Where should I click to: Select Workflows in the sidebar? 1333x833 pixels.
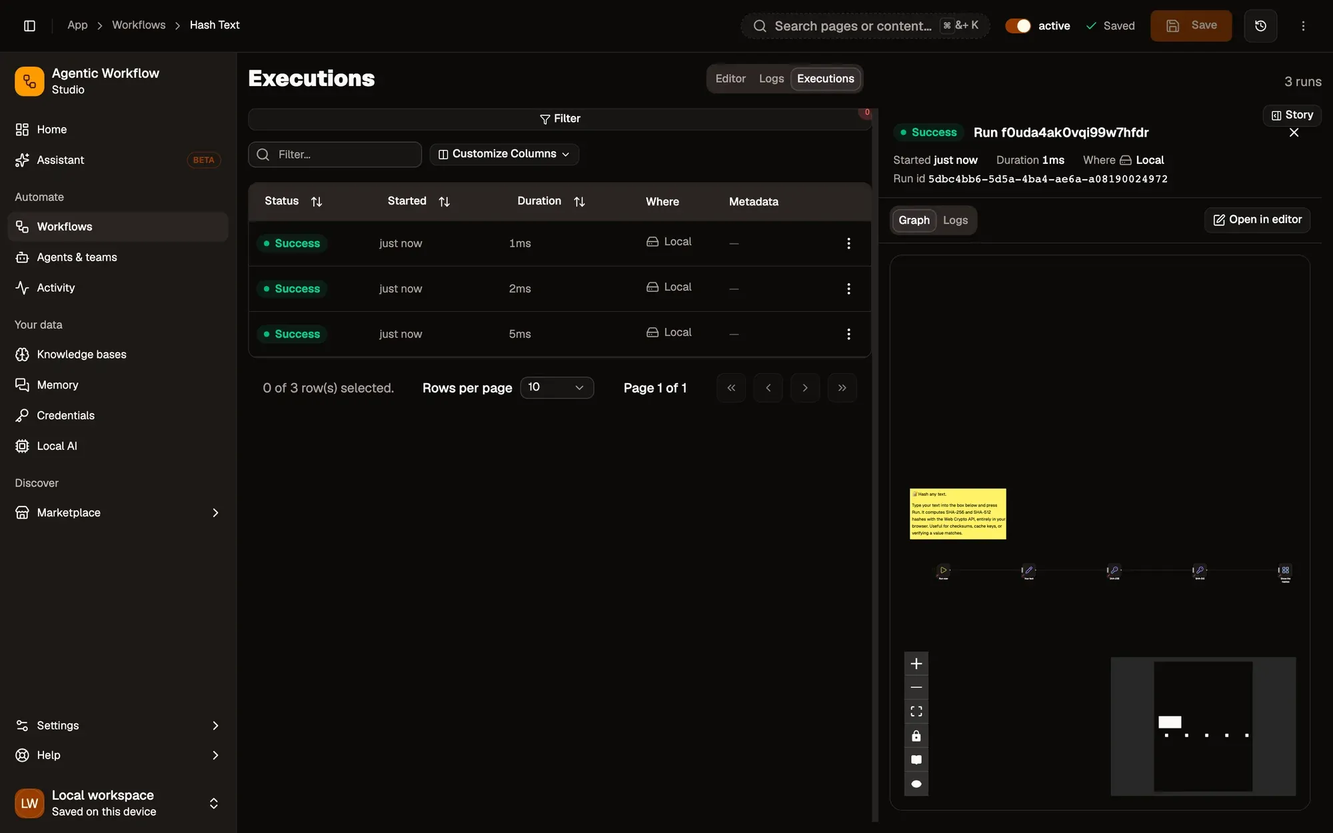(118, 227)
